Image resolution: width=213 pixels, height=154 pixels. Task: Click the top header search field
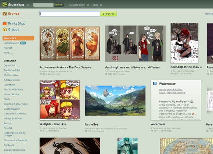(43, 5)
